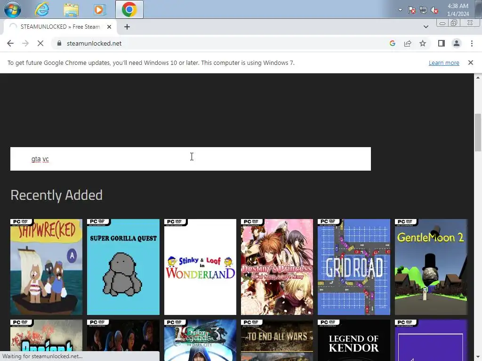Image resolution: width=482 pixels, height=361 pixels.
Task: Stop loading the page
Action: 40,43
